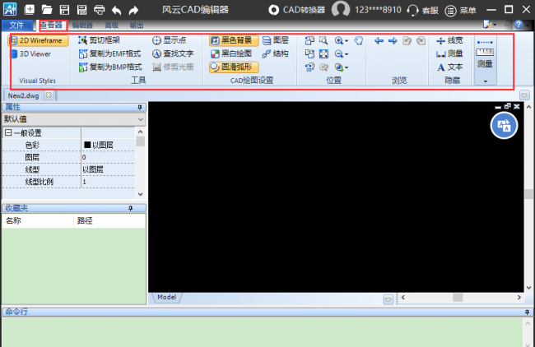Open the 默认值 dropdown

point(74,119)
